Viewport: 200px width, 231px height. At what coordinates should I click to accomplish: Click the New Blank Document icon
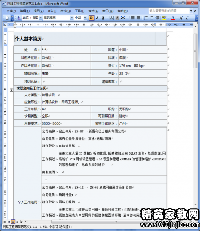coord(7,18)
